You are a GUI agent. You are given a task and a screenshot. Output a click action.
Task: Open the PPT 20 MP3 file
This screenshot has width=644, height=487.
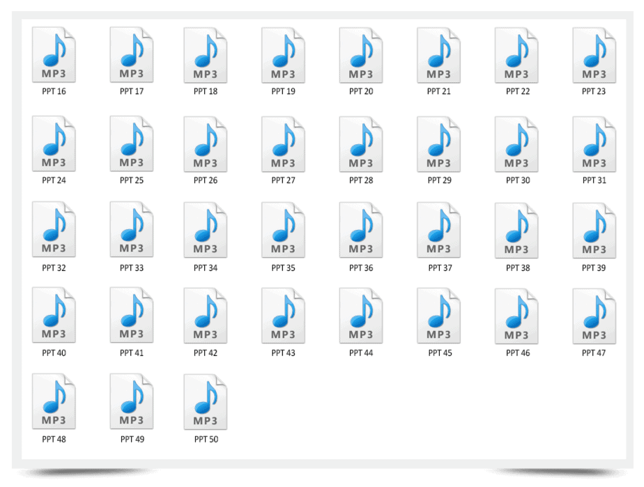(x=360, y=56)
